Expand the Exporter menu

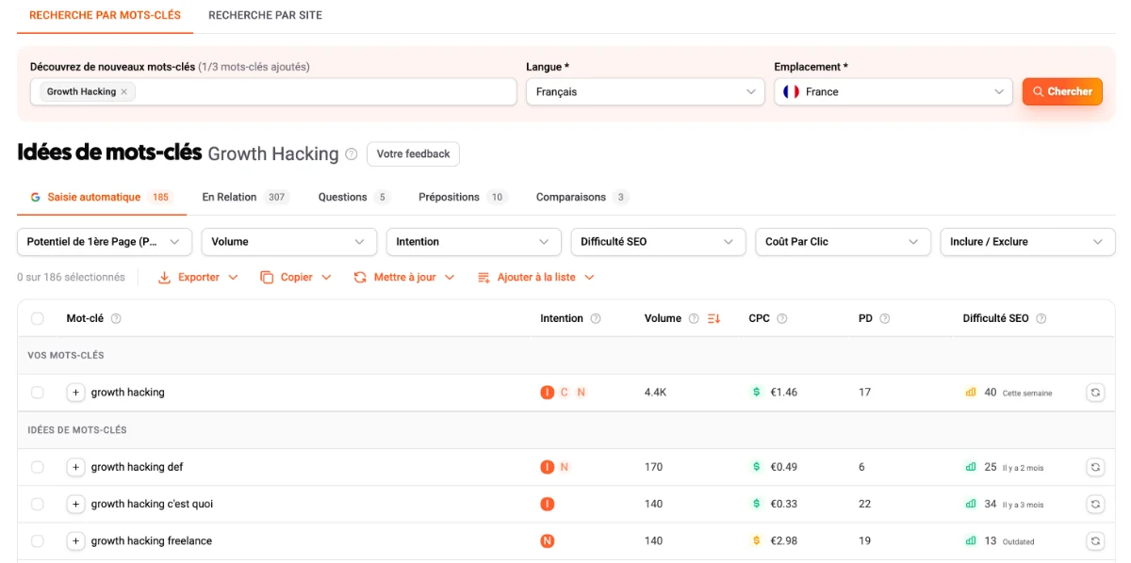[x=198, y=278]
